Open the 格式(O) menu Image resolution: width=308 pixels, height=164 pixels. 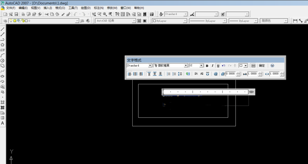(x=60, y=8)
